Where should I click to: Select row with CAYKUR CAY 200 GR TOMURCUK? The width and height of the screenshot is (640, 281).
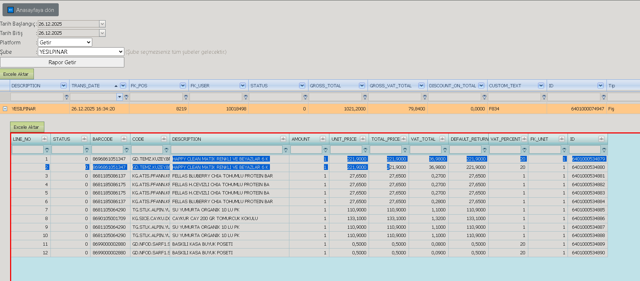309,218
